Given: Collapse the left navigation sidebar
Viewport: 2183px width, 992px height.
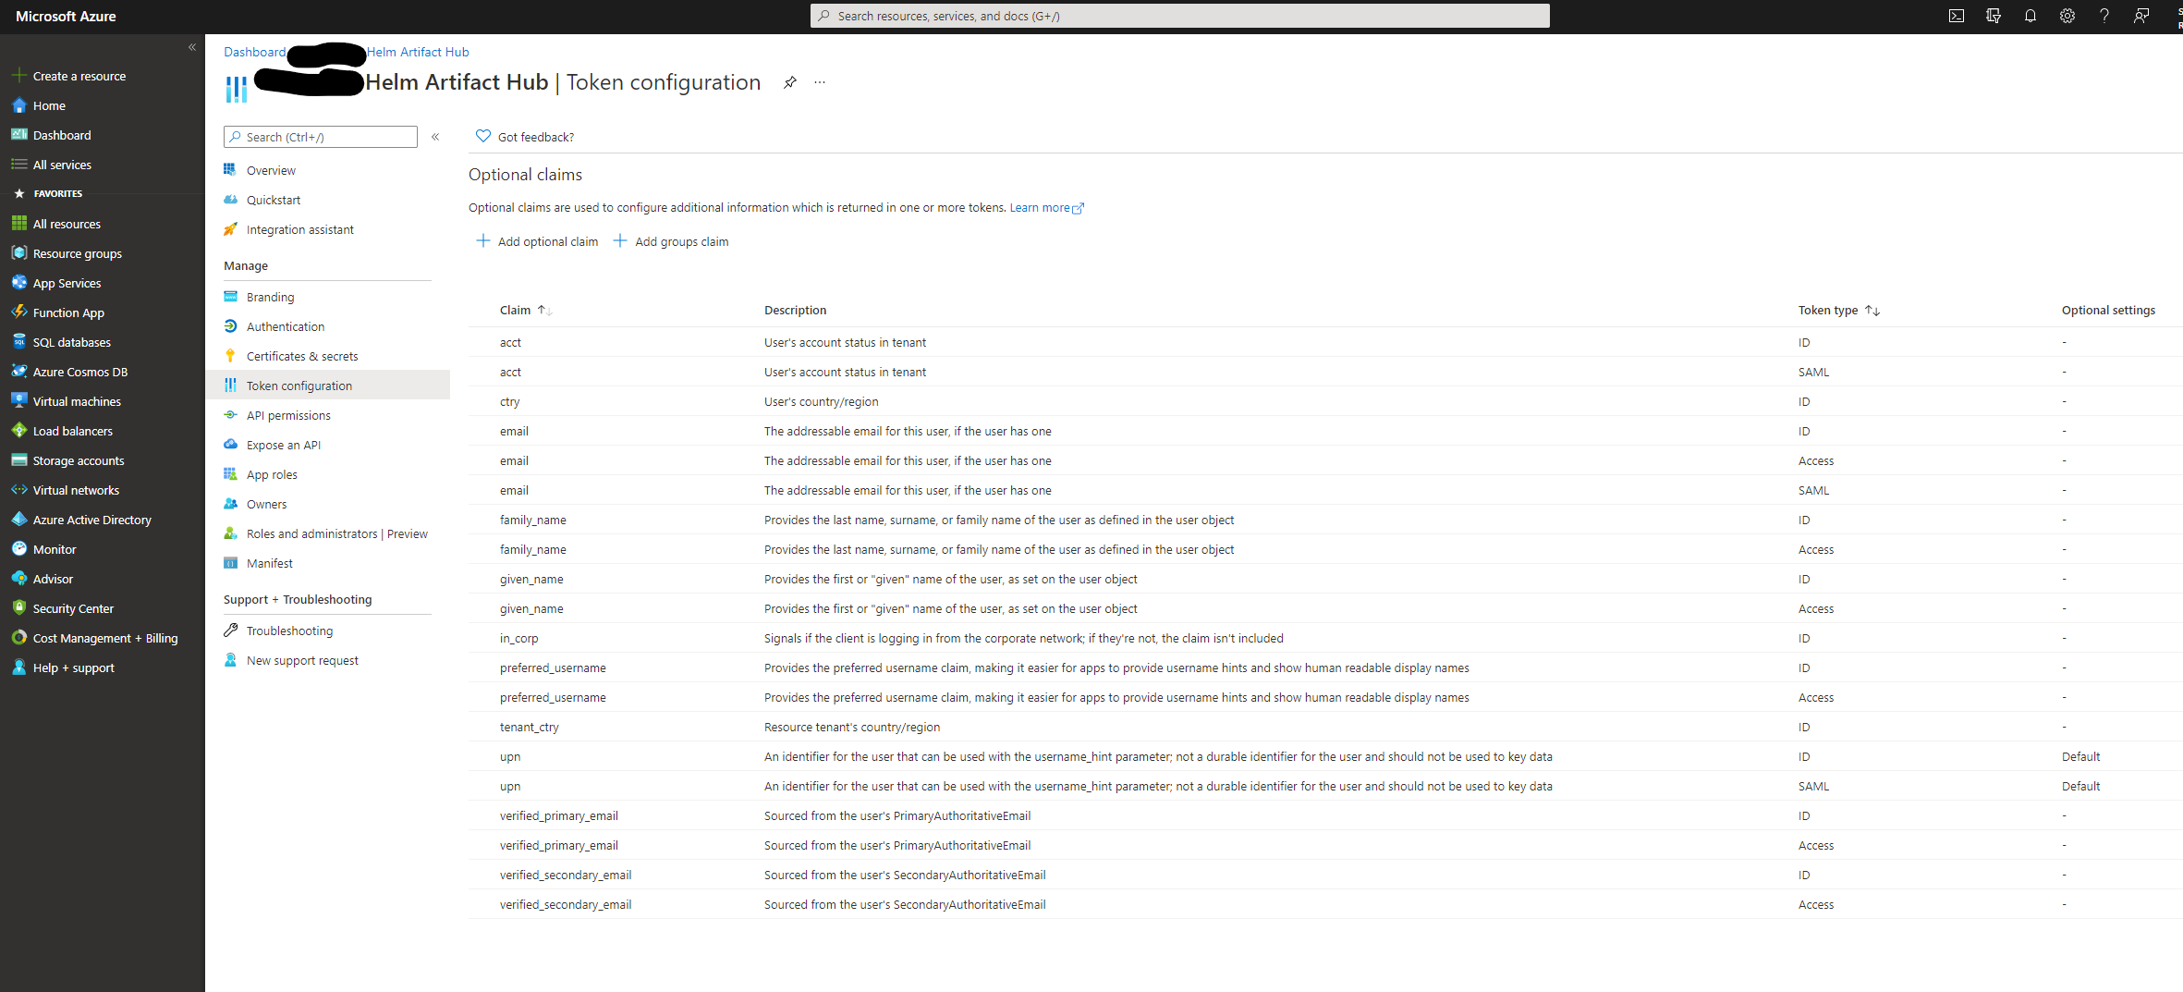Looking at the screenshot, I should [x=193, y=47].
